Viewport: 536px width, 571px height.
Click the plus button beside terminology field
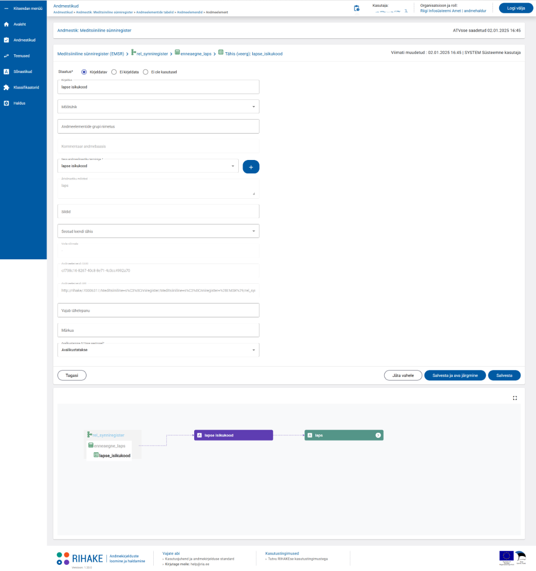pos(251,167)
